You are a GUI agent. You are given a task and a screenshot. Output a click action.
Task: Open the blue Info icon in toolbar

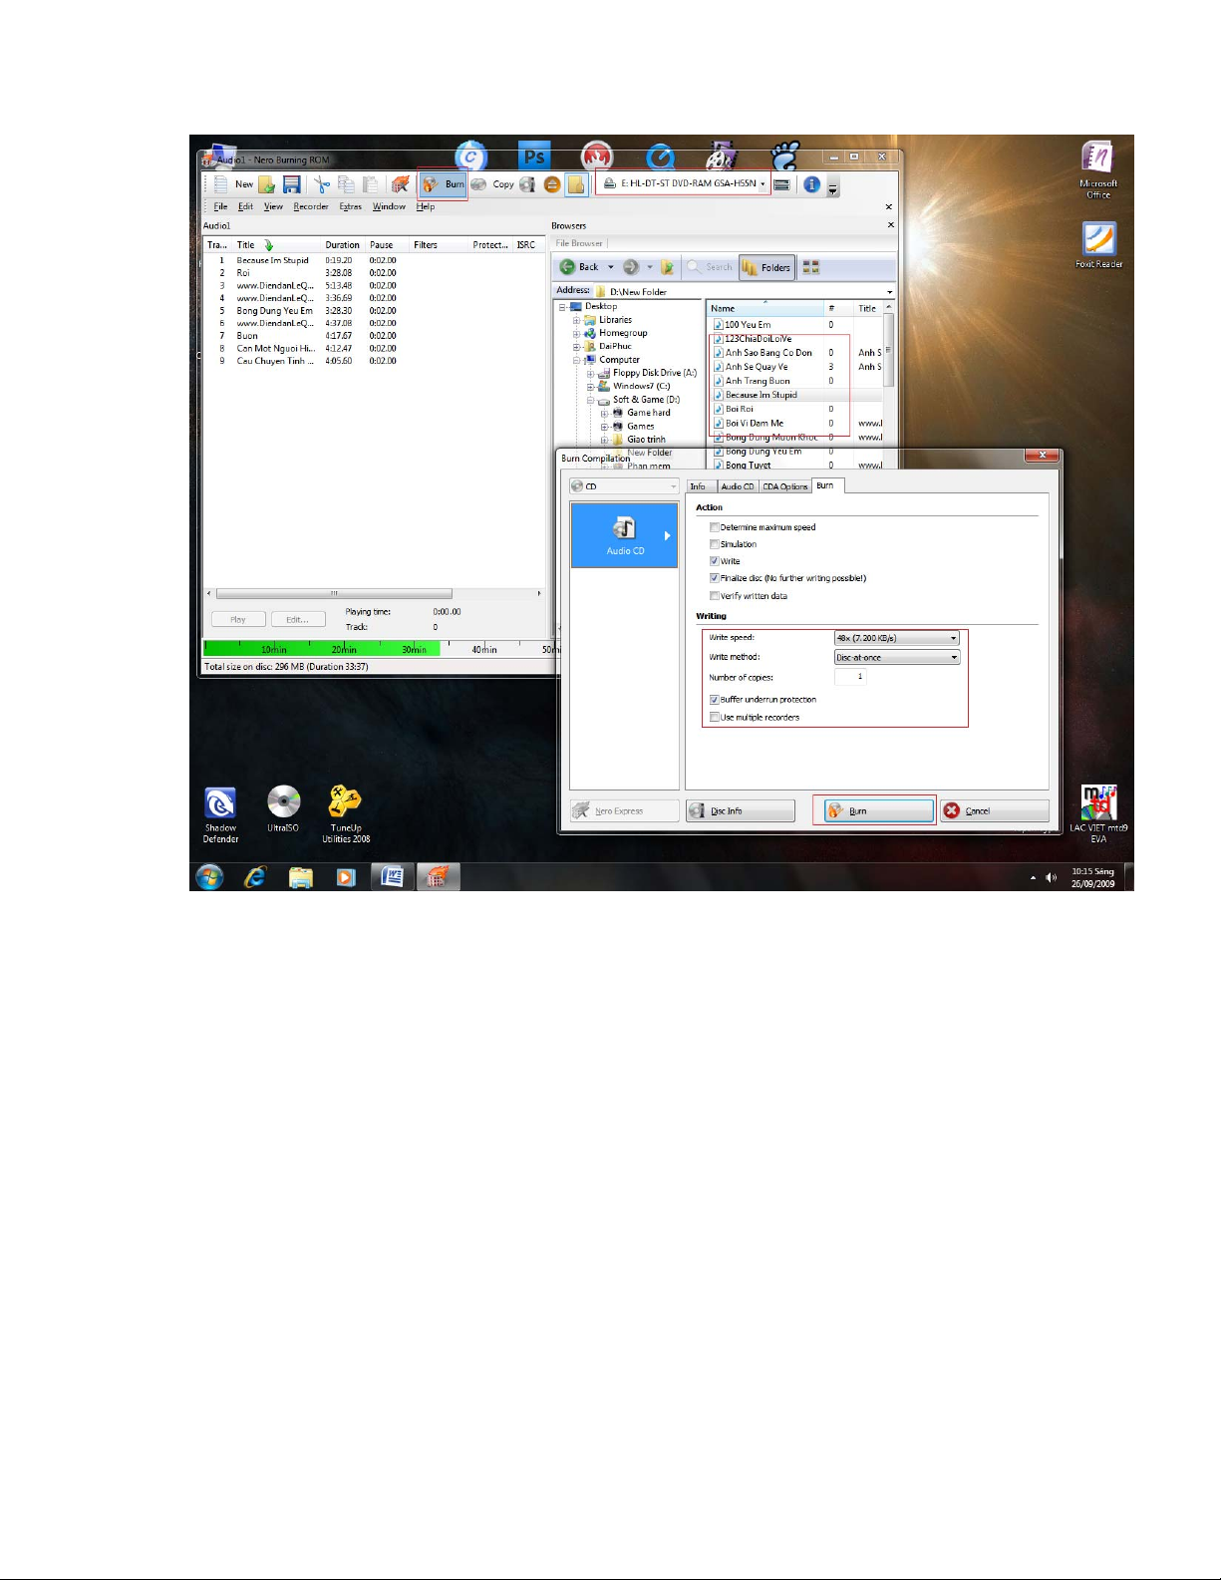click(x=811, y=184)
